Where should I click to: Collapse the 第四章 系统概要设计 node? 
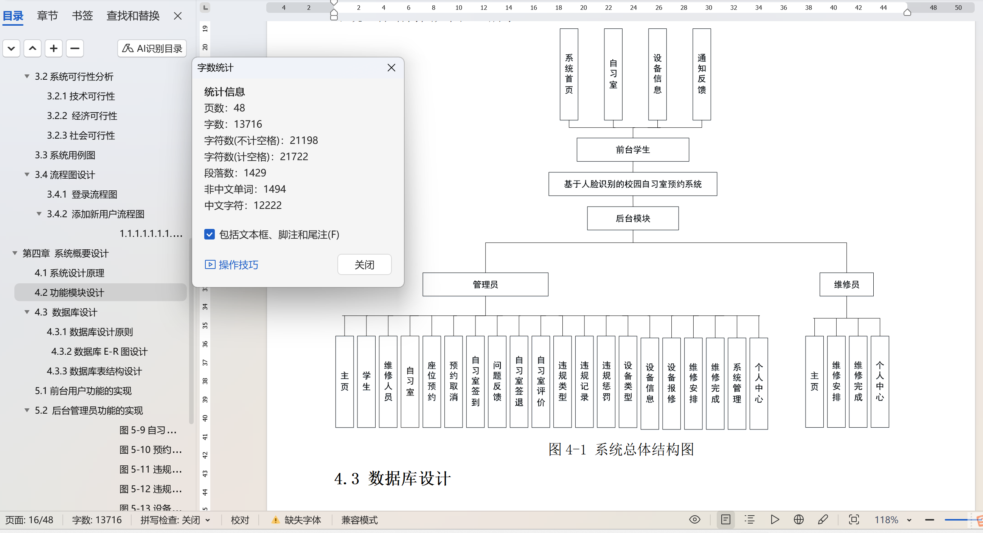point(15,253)
